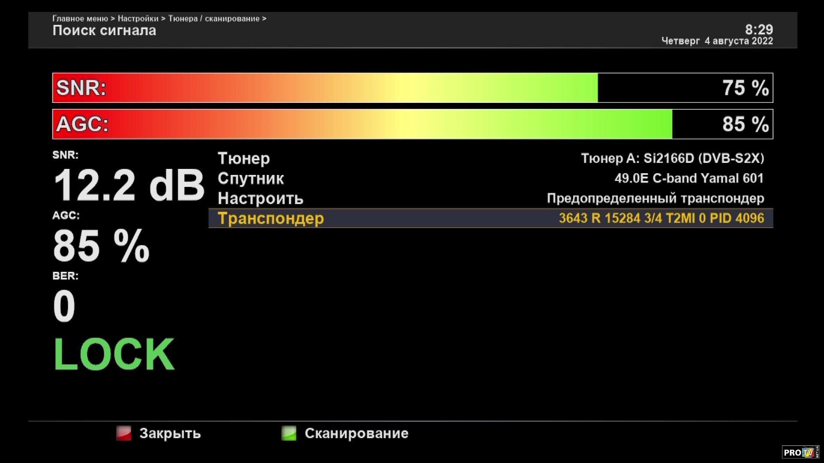Viewport: 824px width, 463px height.
Task: Select the Тюнер setting row
Action: (244, 159)
